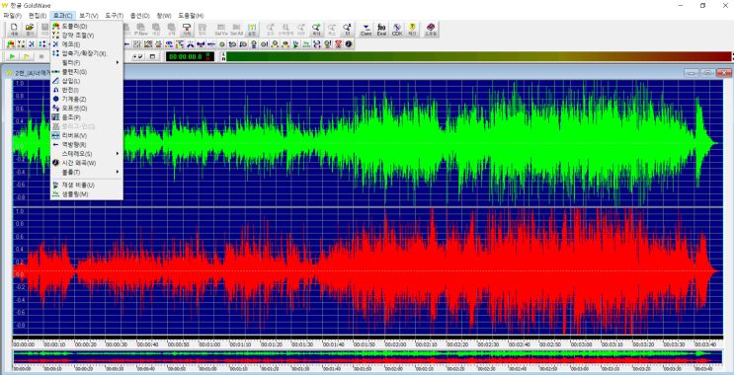
Task: Choose 에코(E) from the effects menu
Action: click(x=87, y=44)
